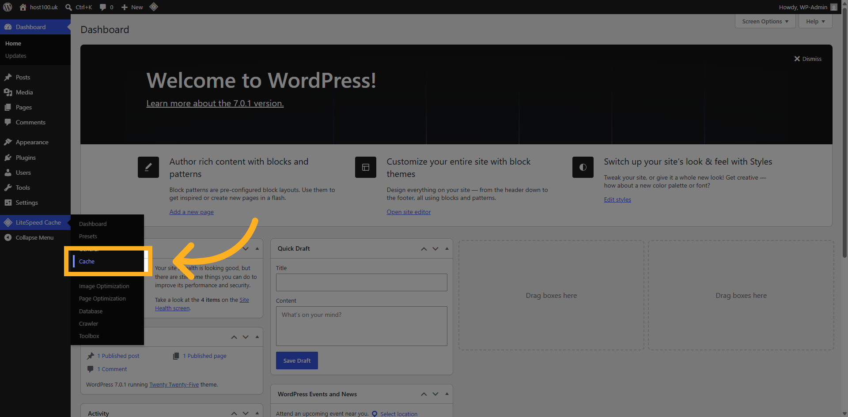Open Plugins in the sidebar

[x=35, y=158]
